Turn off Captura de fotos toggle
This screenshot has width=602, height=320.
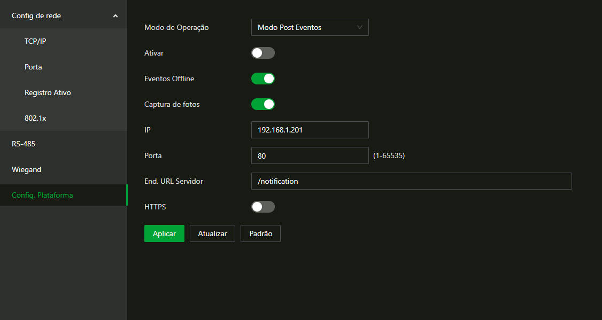[263, 104]
